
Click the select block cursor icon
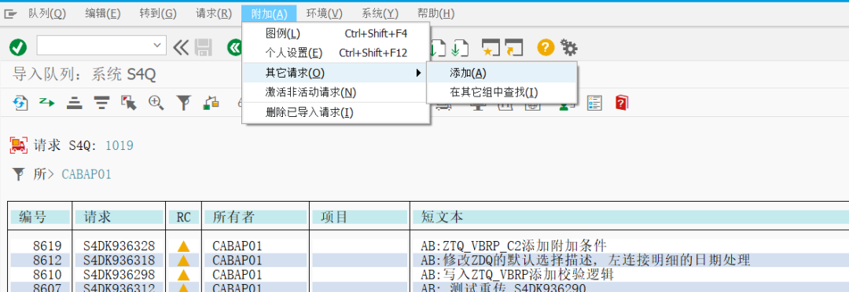coord(129,103)
